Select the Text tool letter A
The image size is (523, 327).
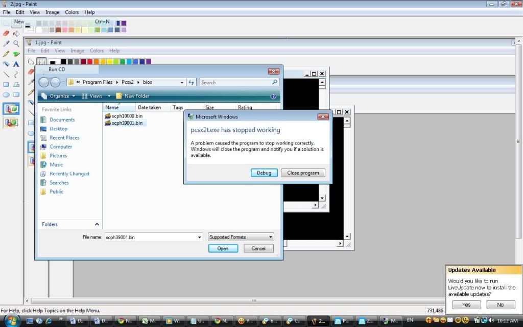[x=16, y=64]
